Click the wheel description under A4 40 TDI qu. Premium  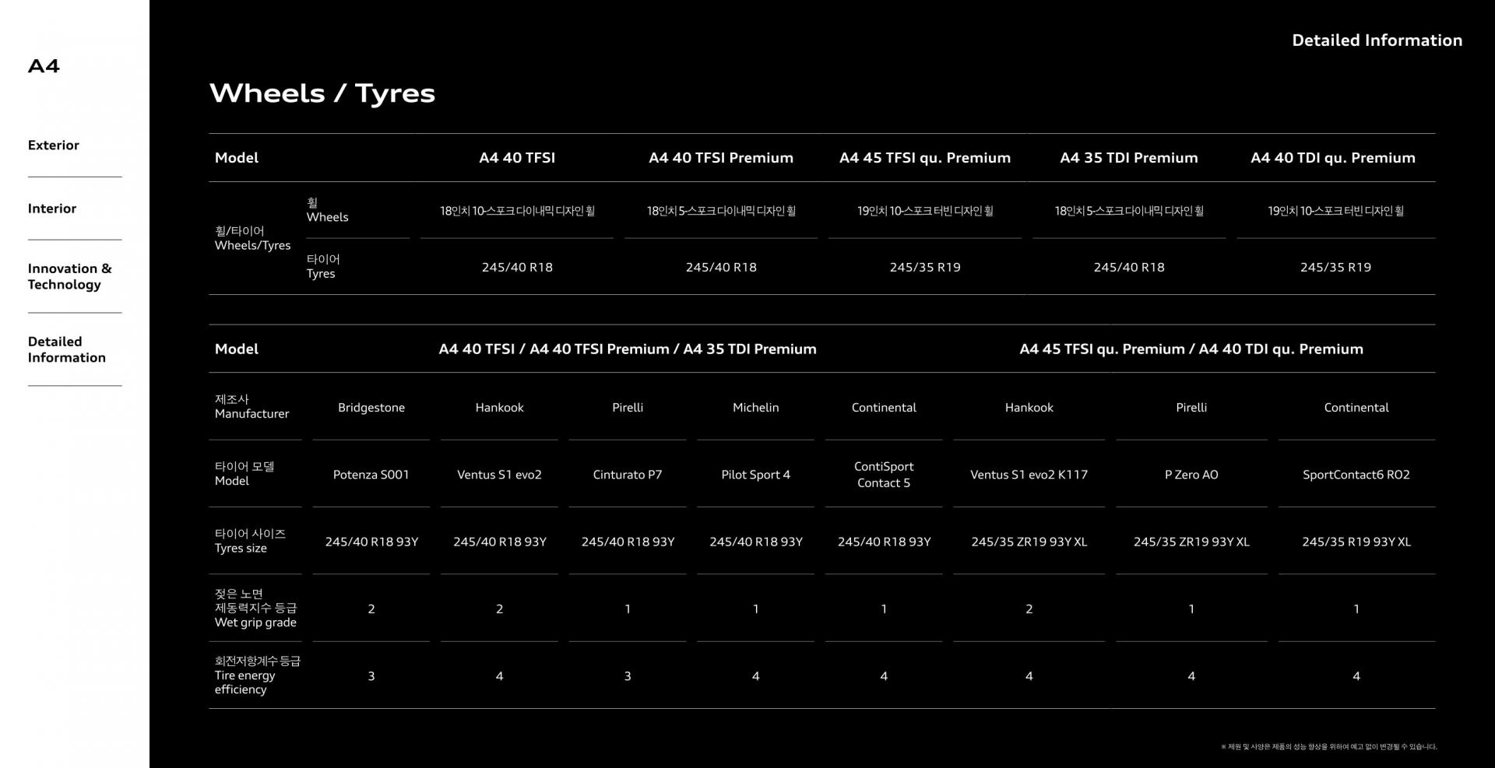(1335, 211)
